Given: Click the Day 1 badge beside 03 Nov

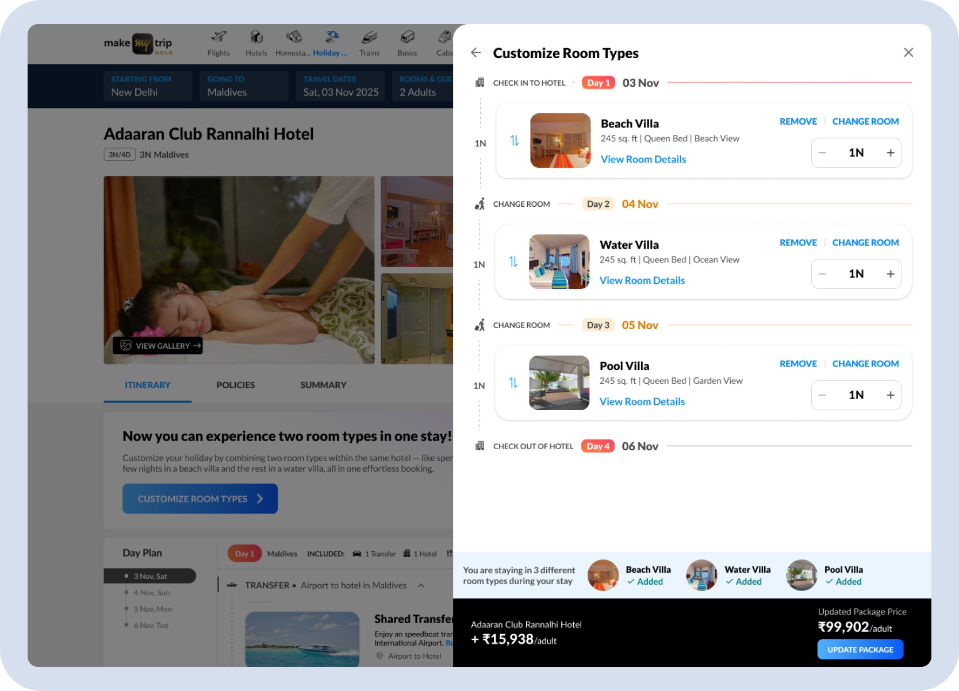Looking at the screenshot, I should pyautogui.click(x=599, y=83).
